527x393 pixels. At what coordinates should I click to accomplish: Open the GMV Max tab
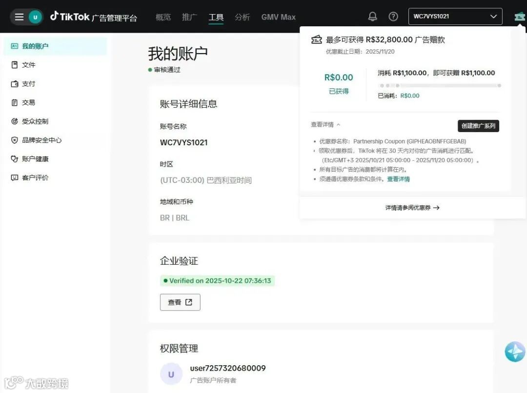(278, 17)
